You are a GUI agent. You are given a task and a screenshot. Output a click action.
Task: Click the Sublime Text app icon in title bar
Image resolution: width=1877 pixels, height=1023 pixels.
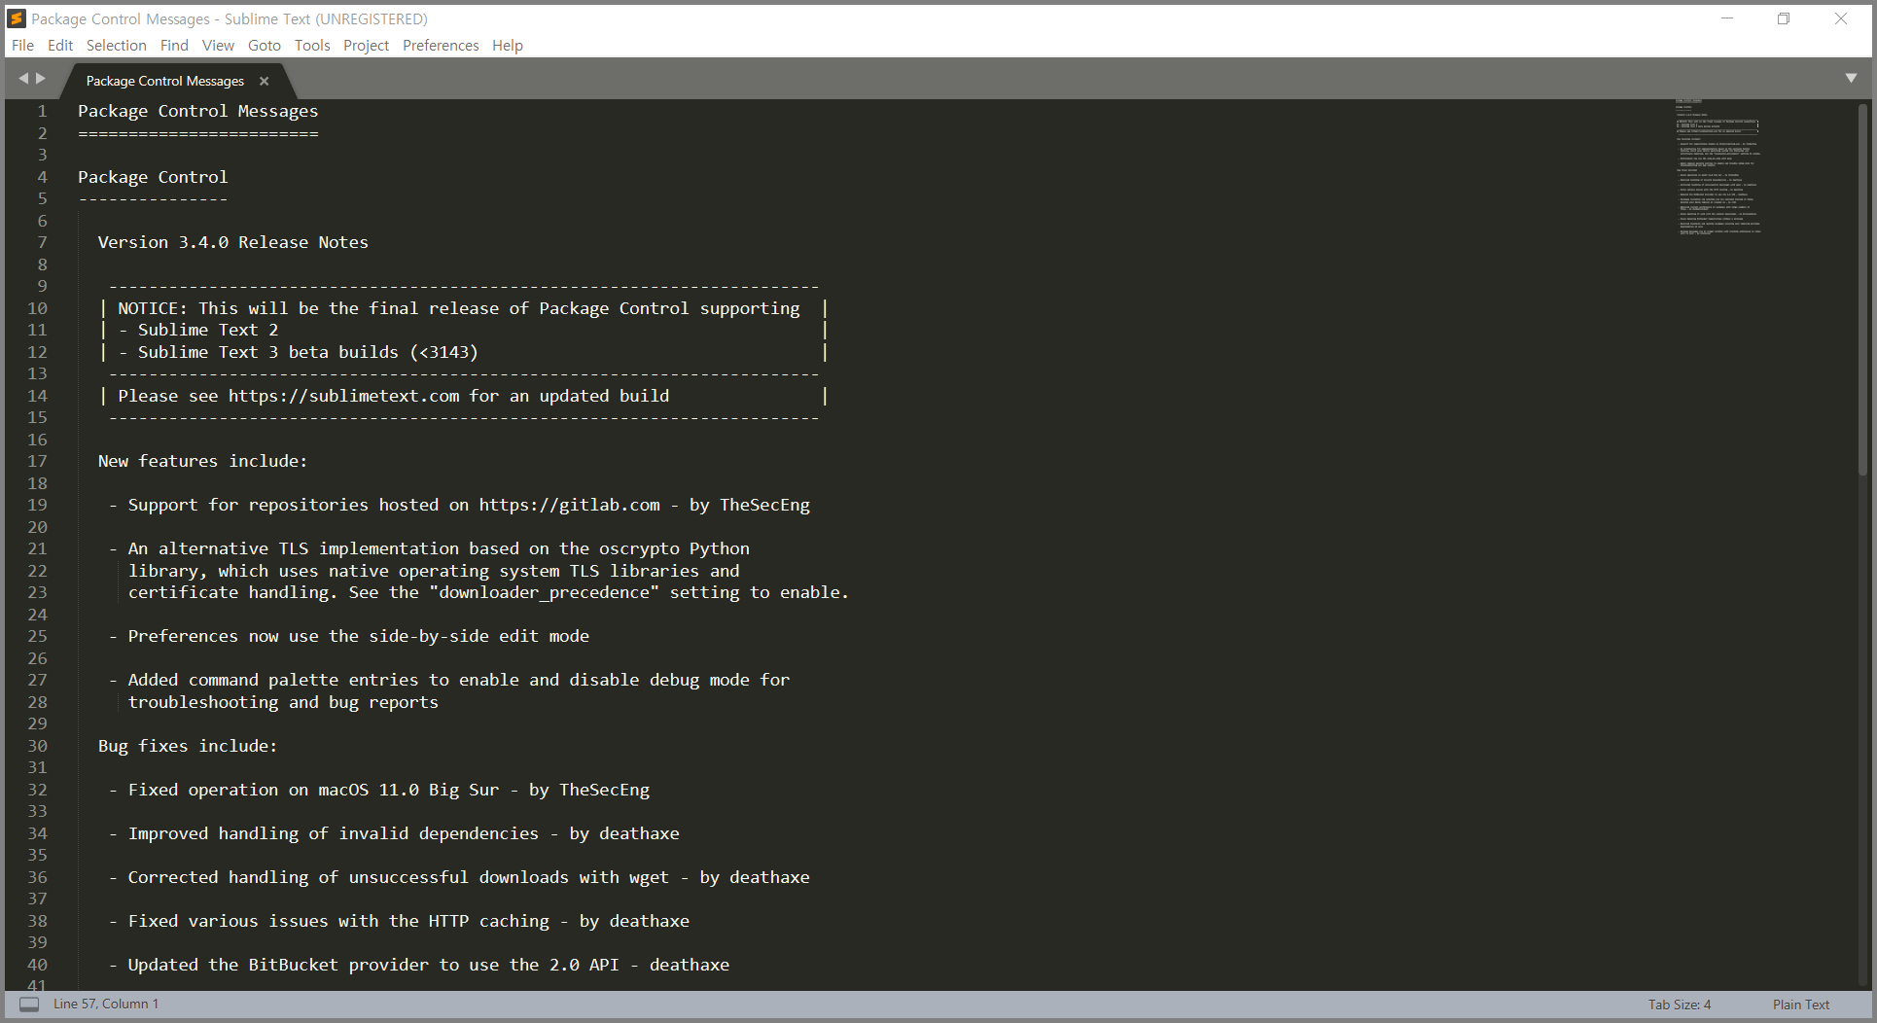point(16,18)
